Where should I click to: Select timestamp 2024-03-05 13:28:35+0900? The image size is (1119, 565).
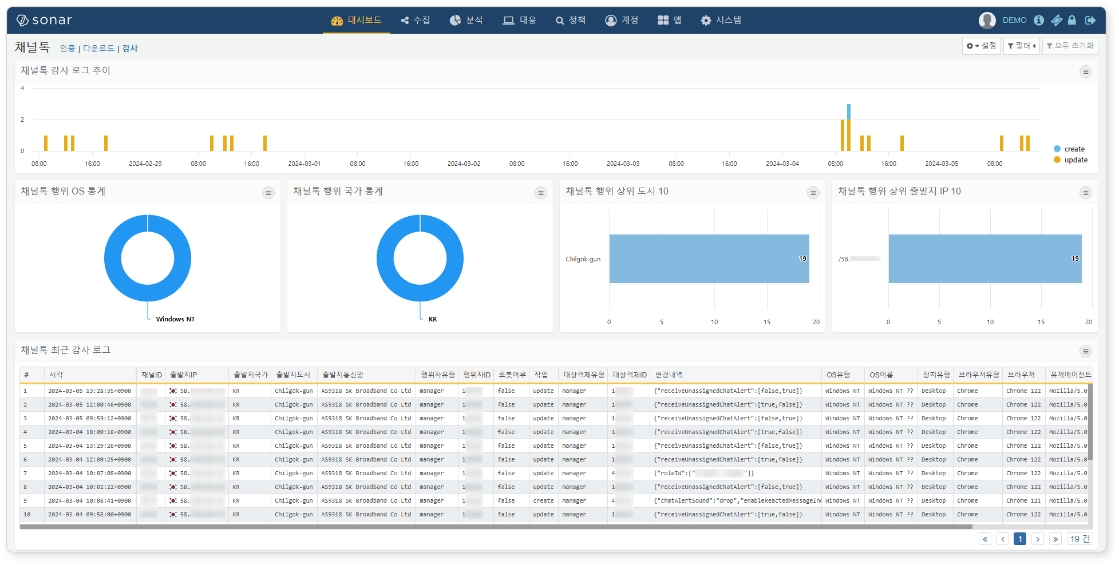pos(89,391)
